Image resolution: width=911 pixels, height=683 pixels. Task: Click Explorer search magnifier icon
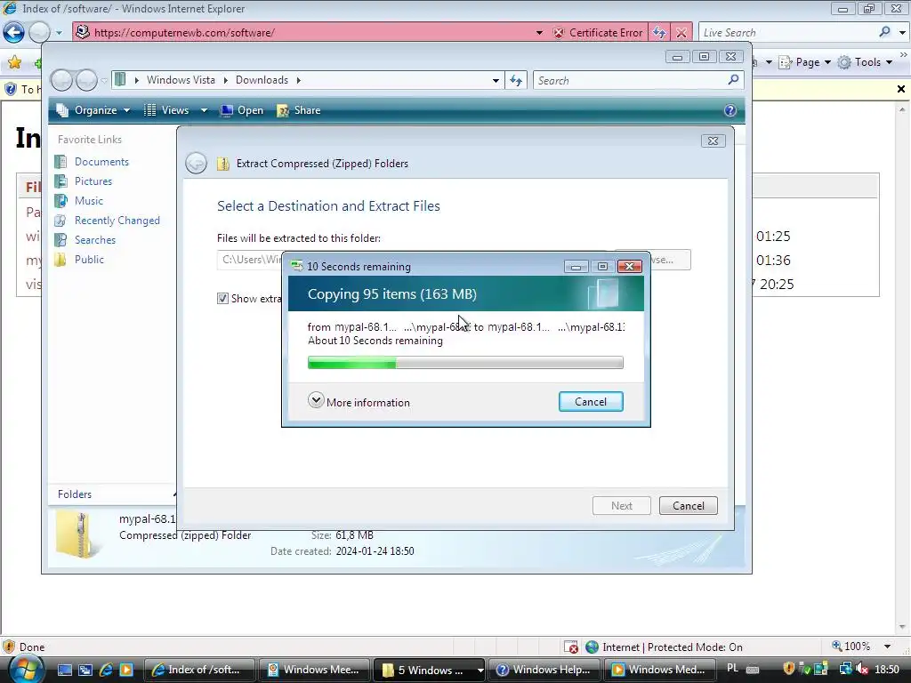(734, 79)
